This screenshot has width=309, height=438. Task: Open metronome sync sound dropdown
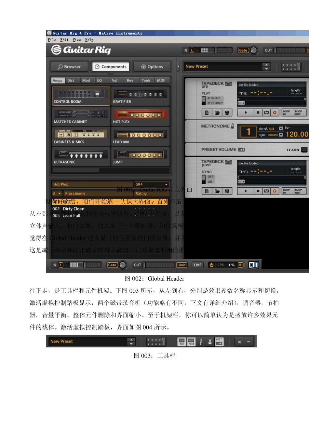pyautogui.click(x=281, y=135)
